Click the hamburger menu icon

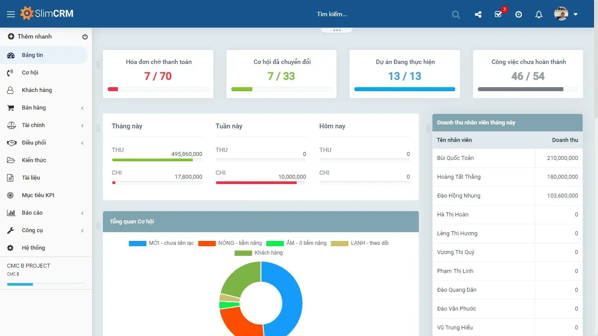click(11, 14)
